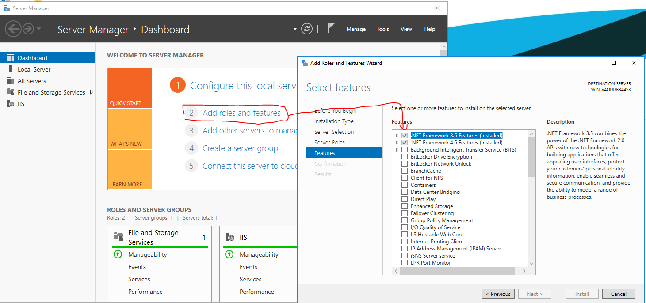Open dropdown arrow beside the refresh icon
Image resolution: width=646 pixels, height=303 pixels.
tap(295, 29)
